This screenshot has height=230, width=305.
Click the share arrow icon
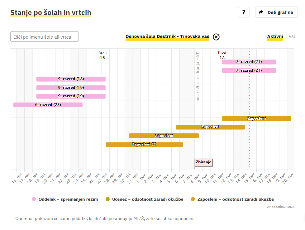pyautogui.click(x=261, y=12)
